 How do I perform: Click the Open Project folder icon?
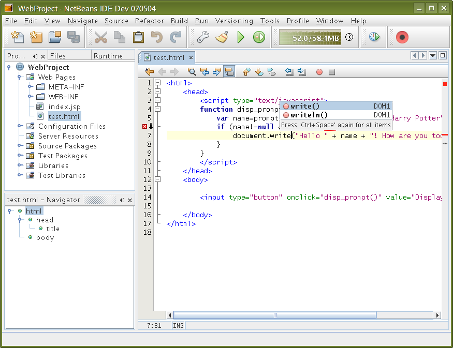point(55,37)
